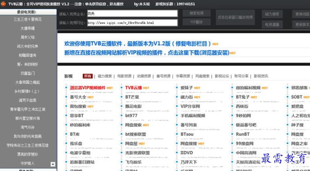Select 战火中的兄弟 in the TV list
This screenshot has width=310, height=171.
coord(28,46)
